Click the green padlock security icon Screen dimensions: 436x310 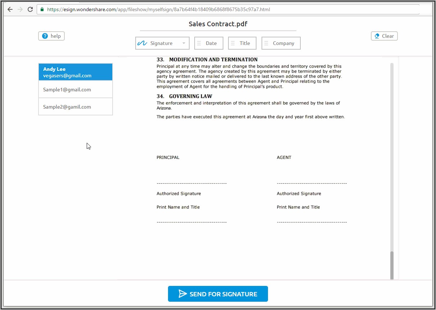pos(42,9)
